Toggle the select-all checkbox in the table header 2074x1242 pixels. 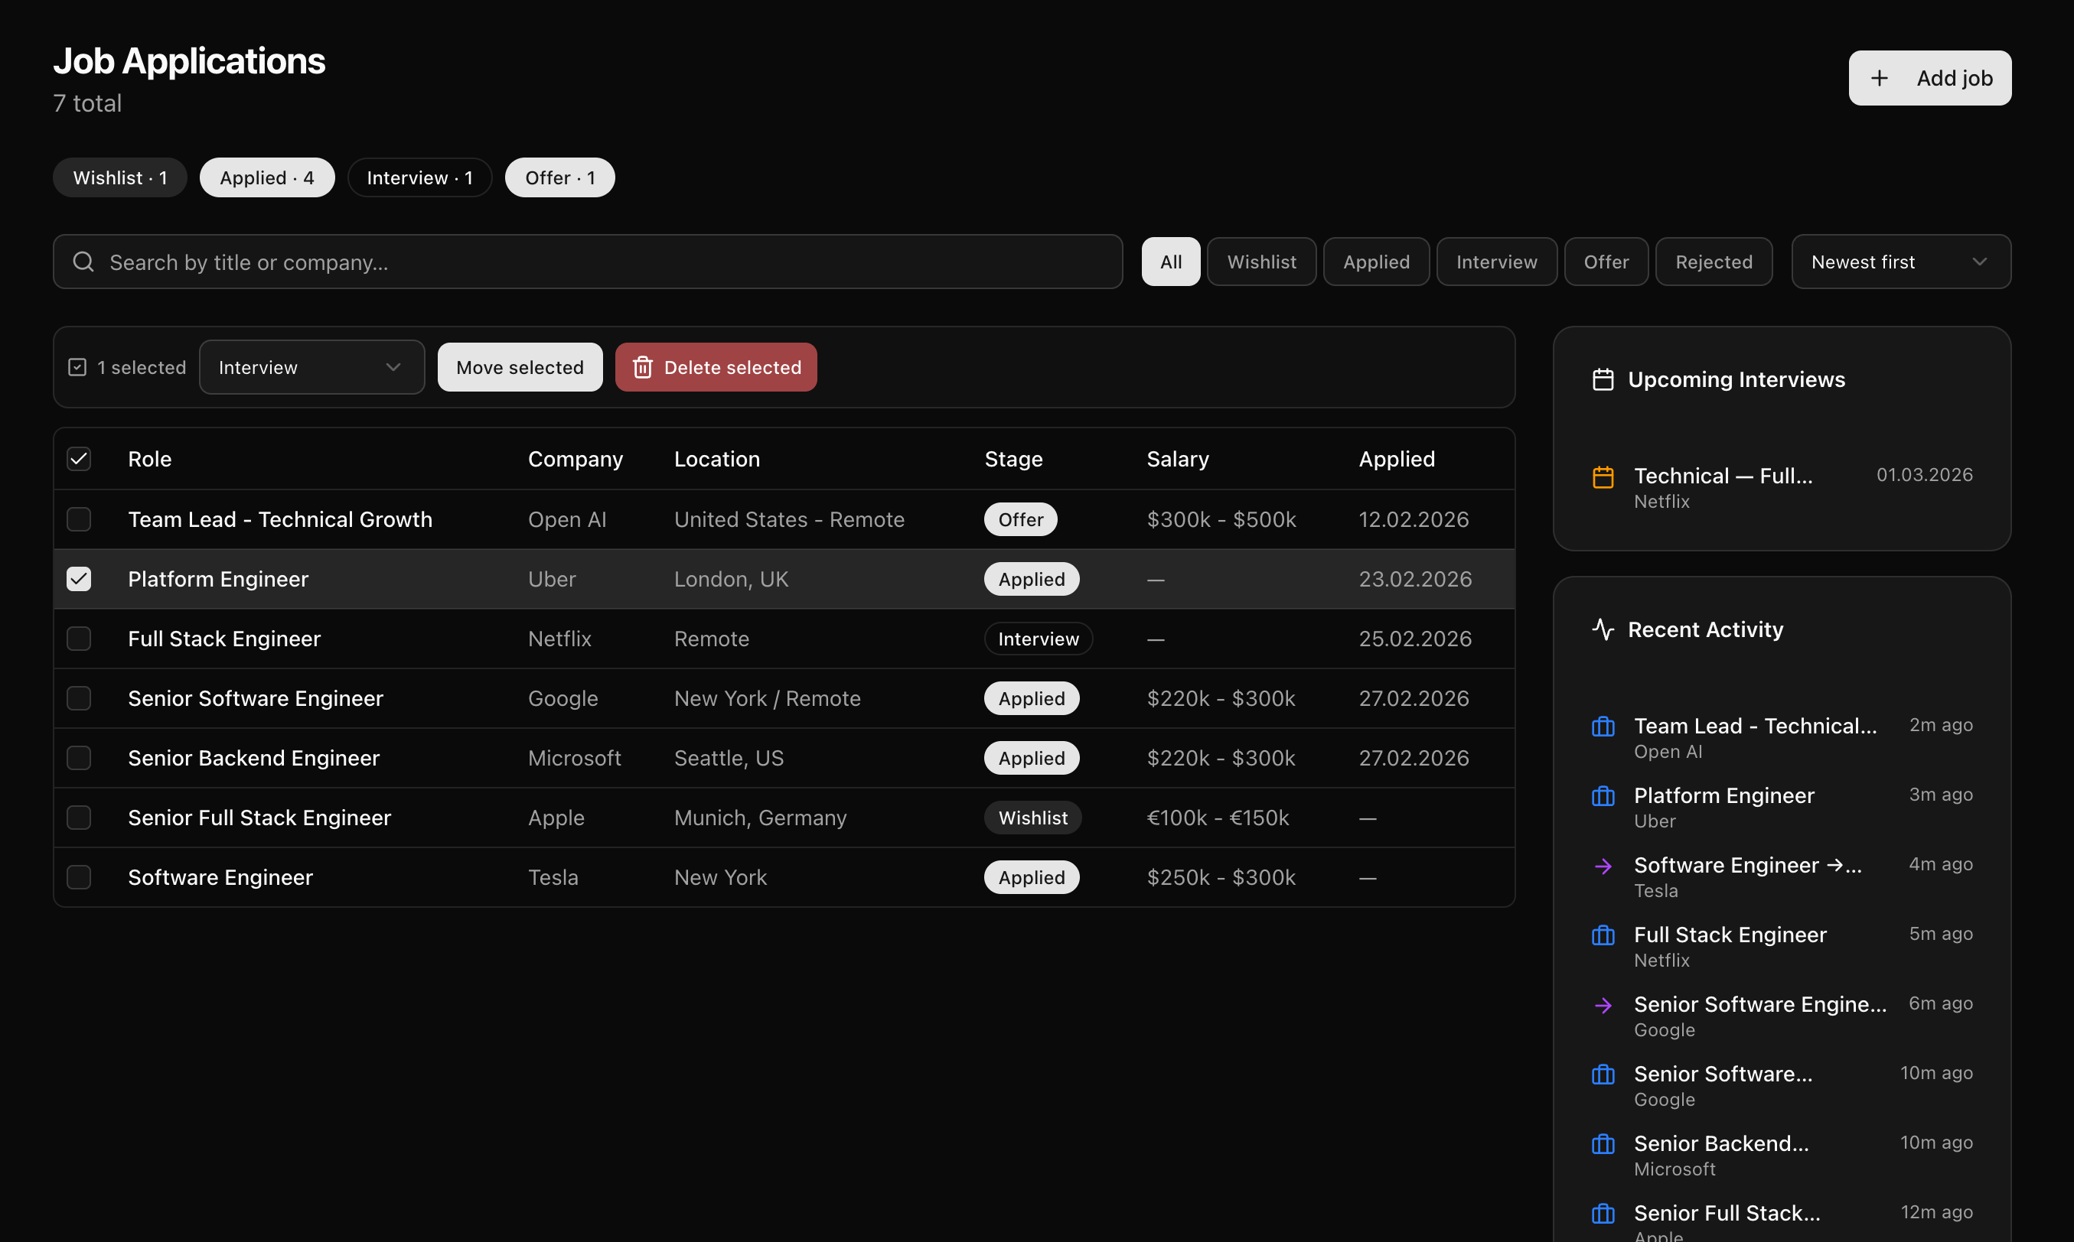click(x=79, y=459)
